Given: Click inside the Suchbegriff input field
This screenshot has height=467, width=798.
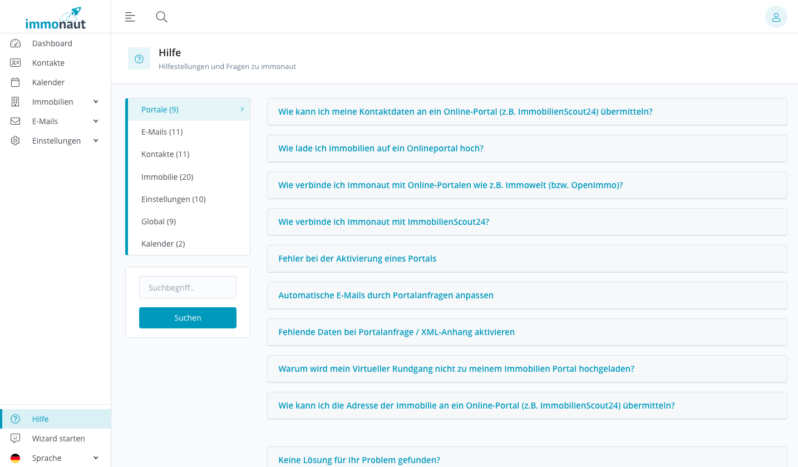Looking at the screenshot, I should pyautogui.click(x=188, y=287).
